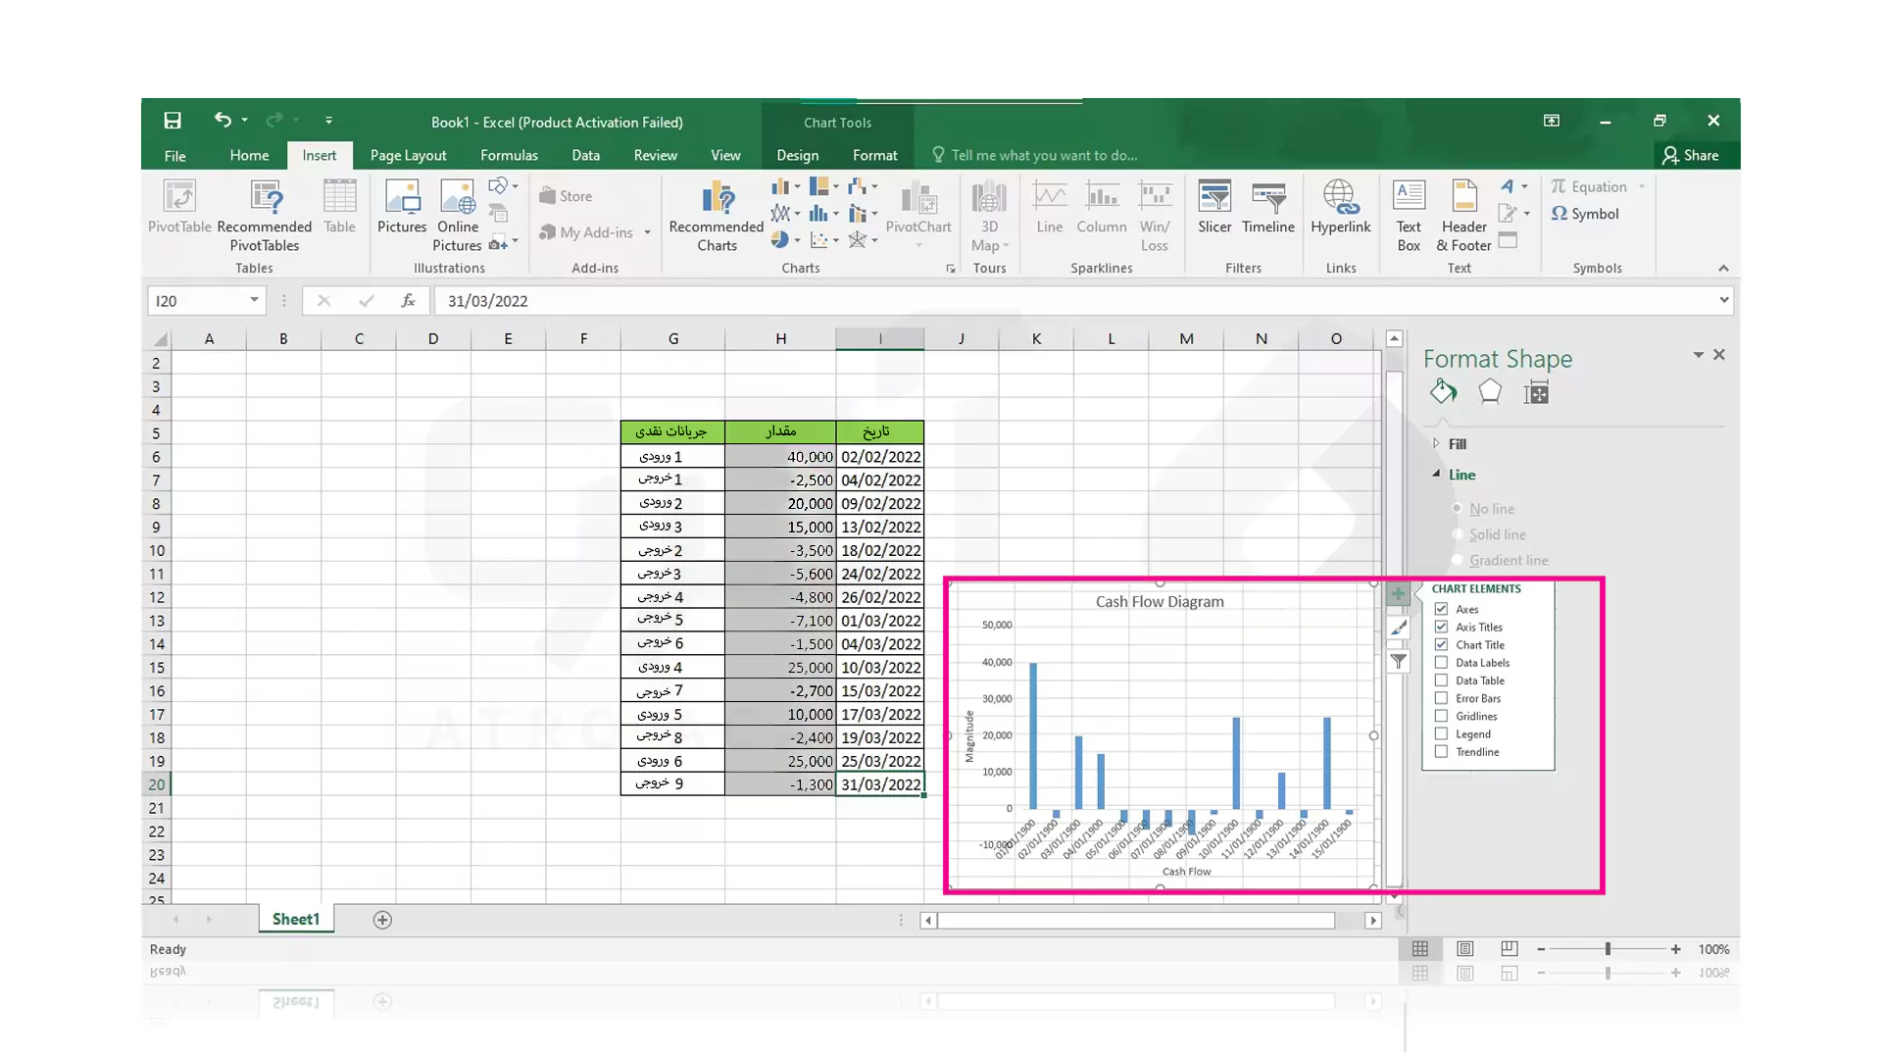
Task: Open Chart Styles brush button
Action: [1399, 628]
